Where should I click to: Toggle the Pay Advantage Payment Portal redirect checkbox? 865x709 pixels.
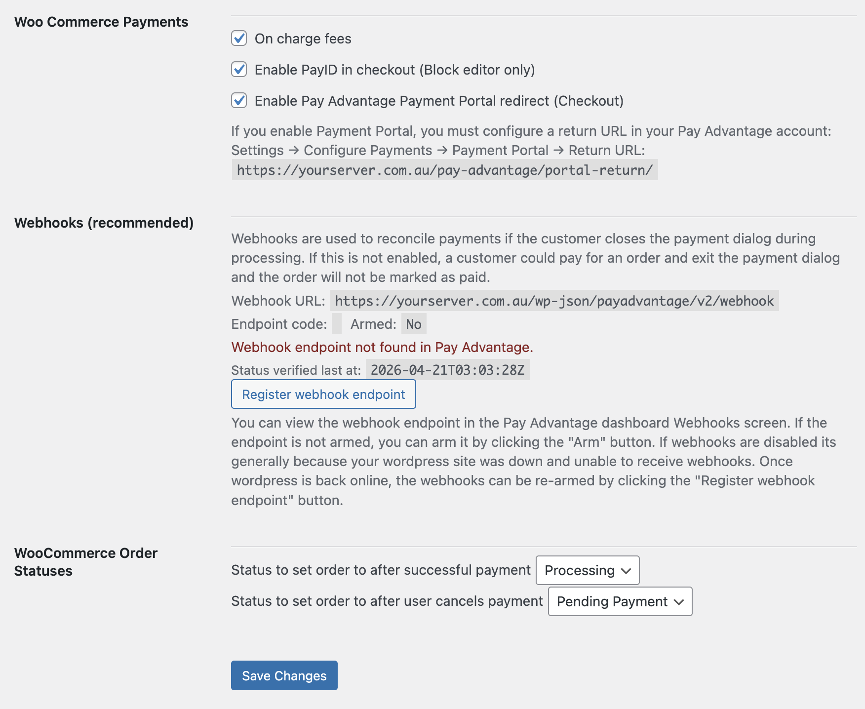coord(239,101)
